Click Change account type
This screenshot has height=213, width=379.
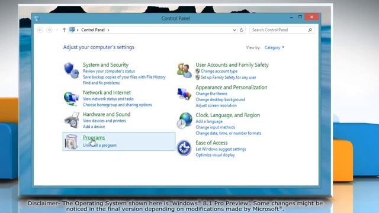[x=219, y=71]
